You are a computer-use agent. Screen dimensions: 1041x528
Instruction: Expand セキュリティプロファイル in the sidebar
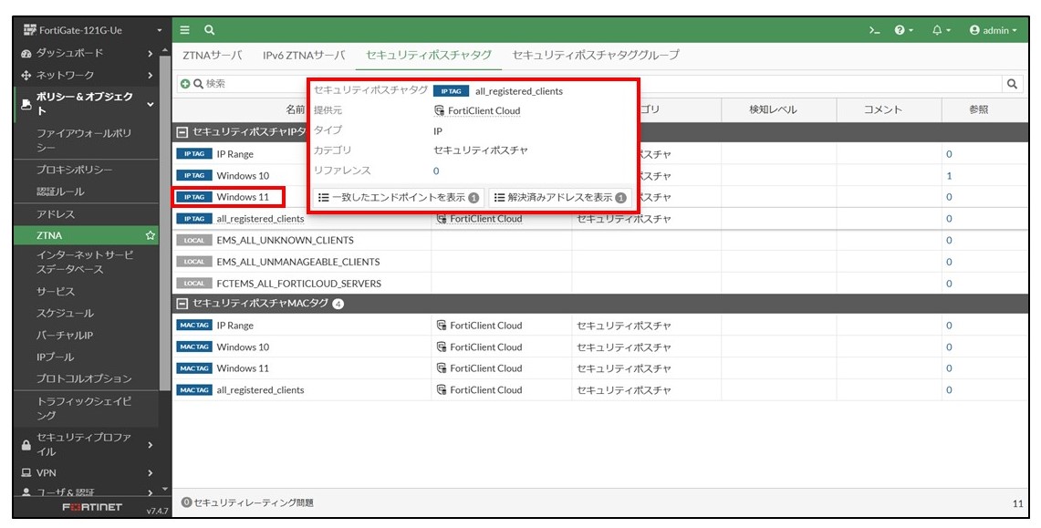click(x=87, y=444)
